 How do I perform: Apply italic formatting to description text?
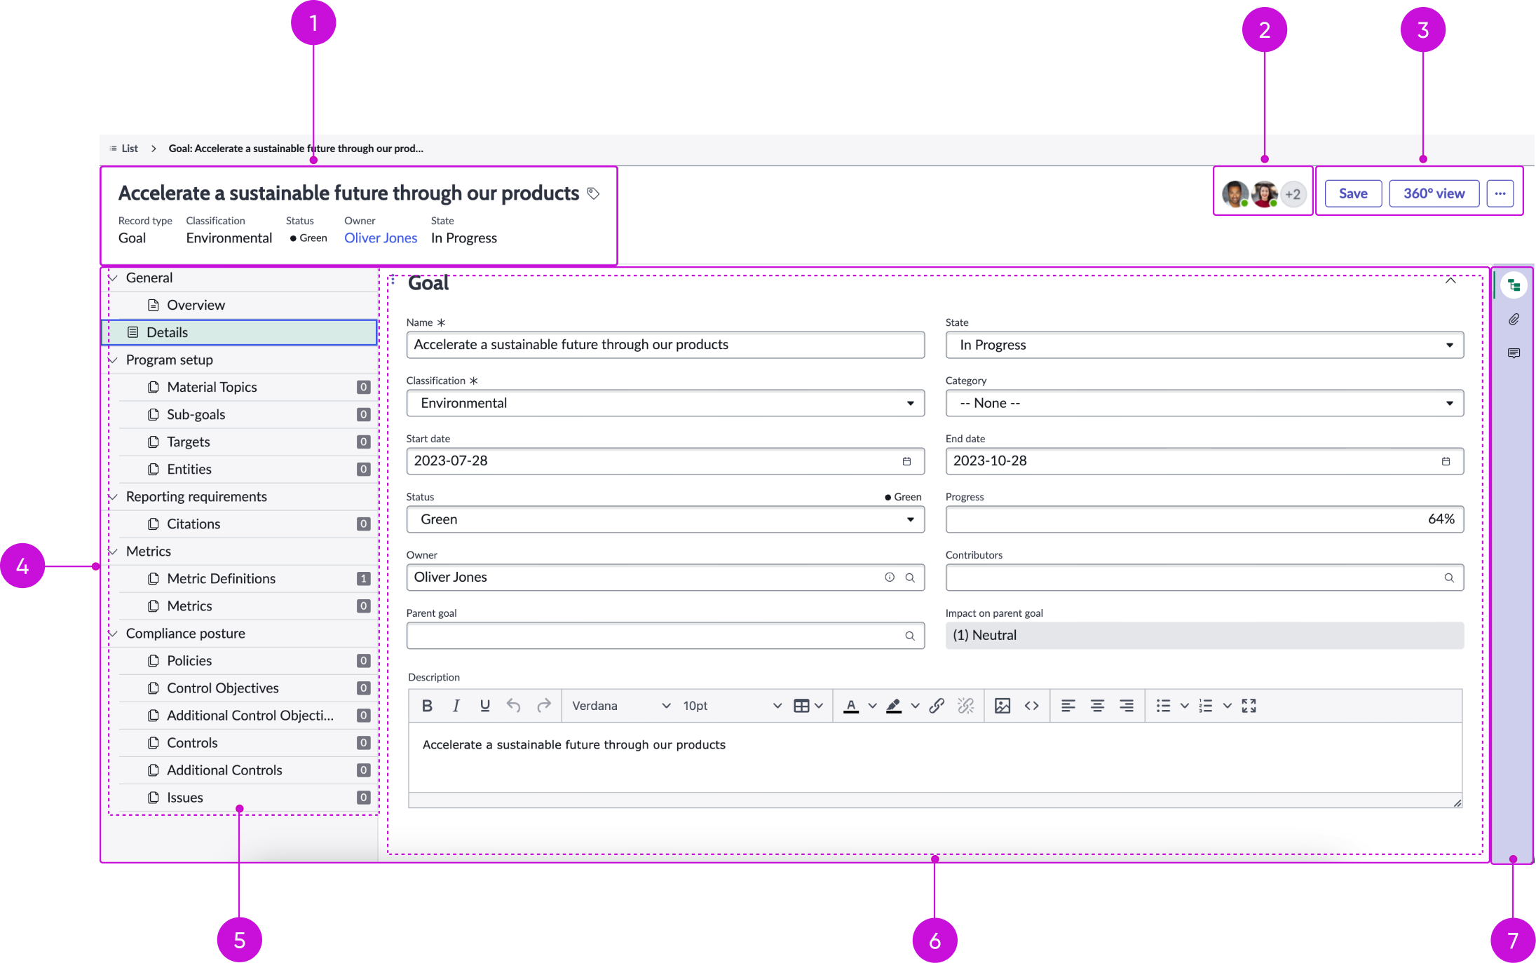point(456,705)
